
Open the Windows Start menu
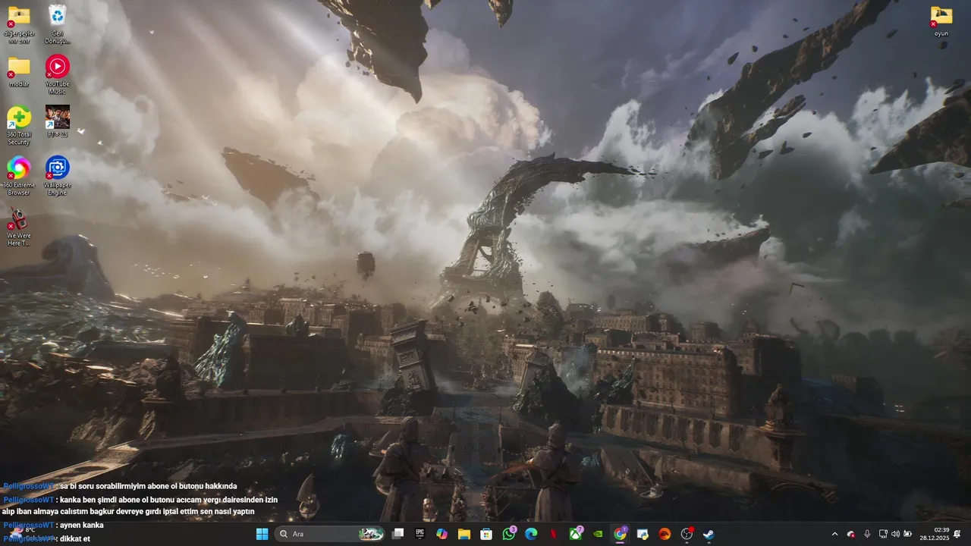(262, 534)
